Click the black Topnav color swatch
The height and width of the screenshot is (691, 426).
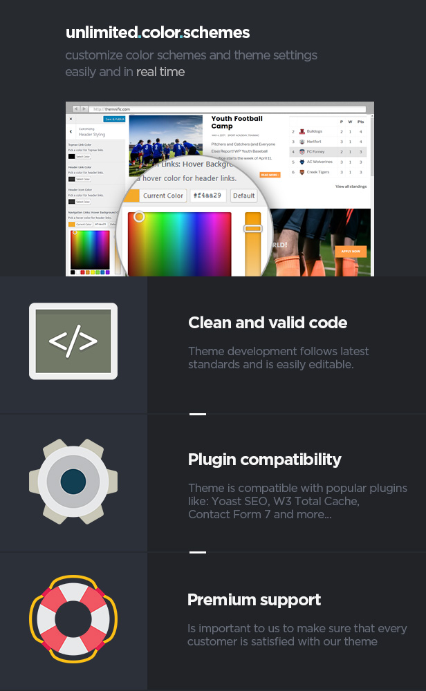pyautogui.click(x=71, y=156)
